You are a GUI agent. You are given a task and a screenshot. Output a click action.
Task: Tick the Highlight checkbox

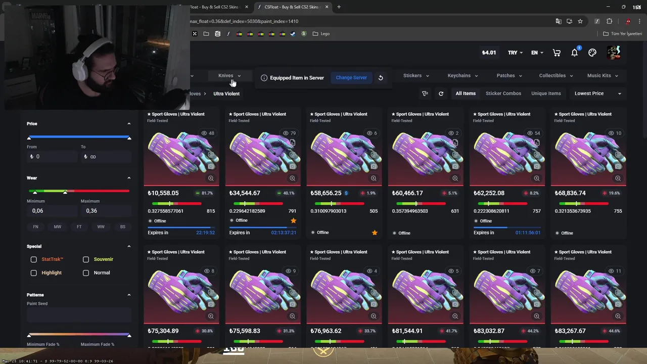[x=34, y=273]
